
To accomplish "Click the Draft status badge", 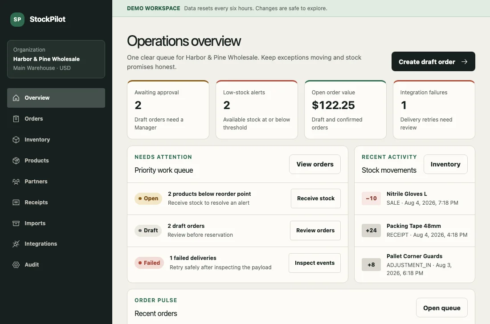I will tap(148, 231).
